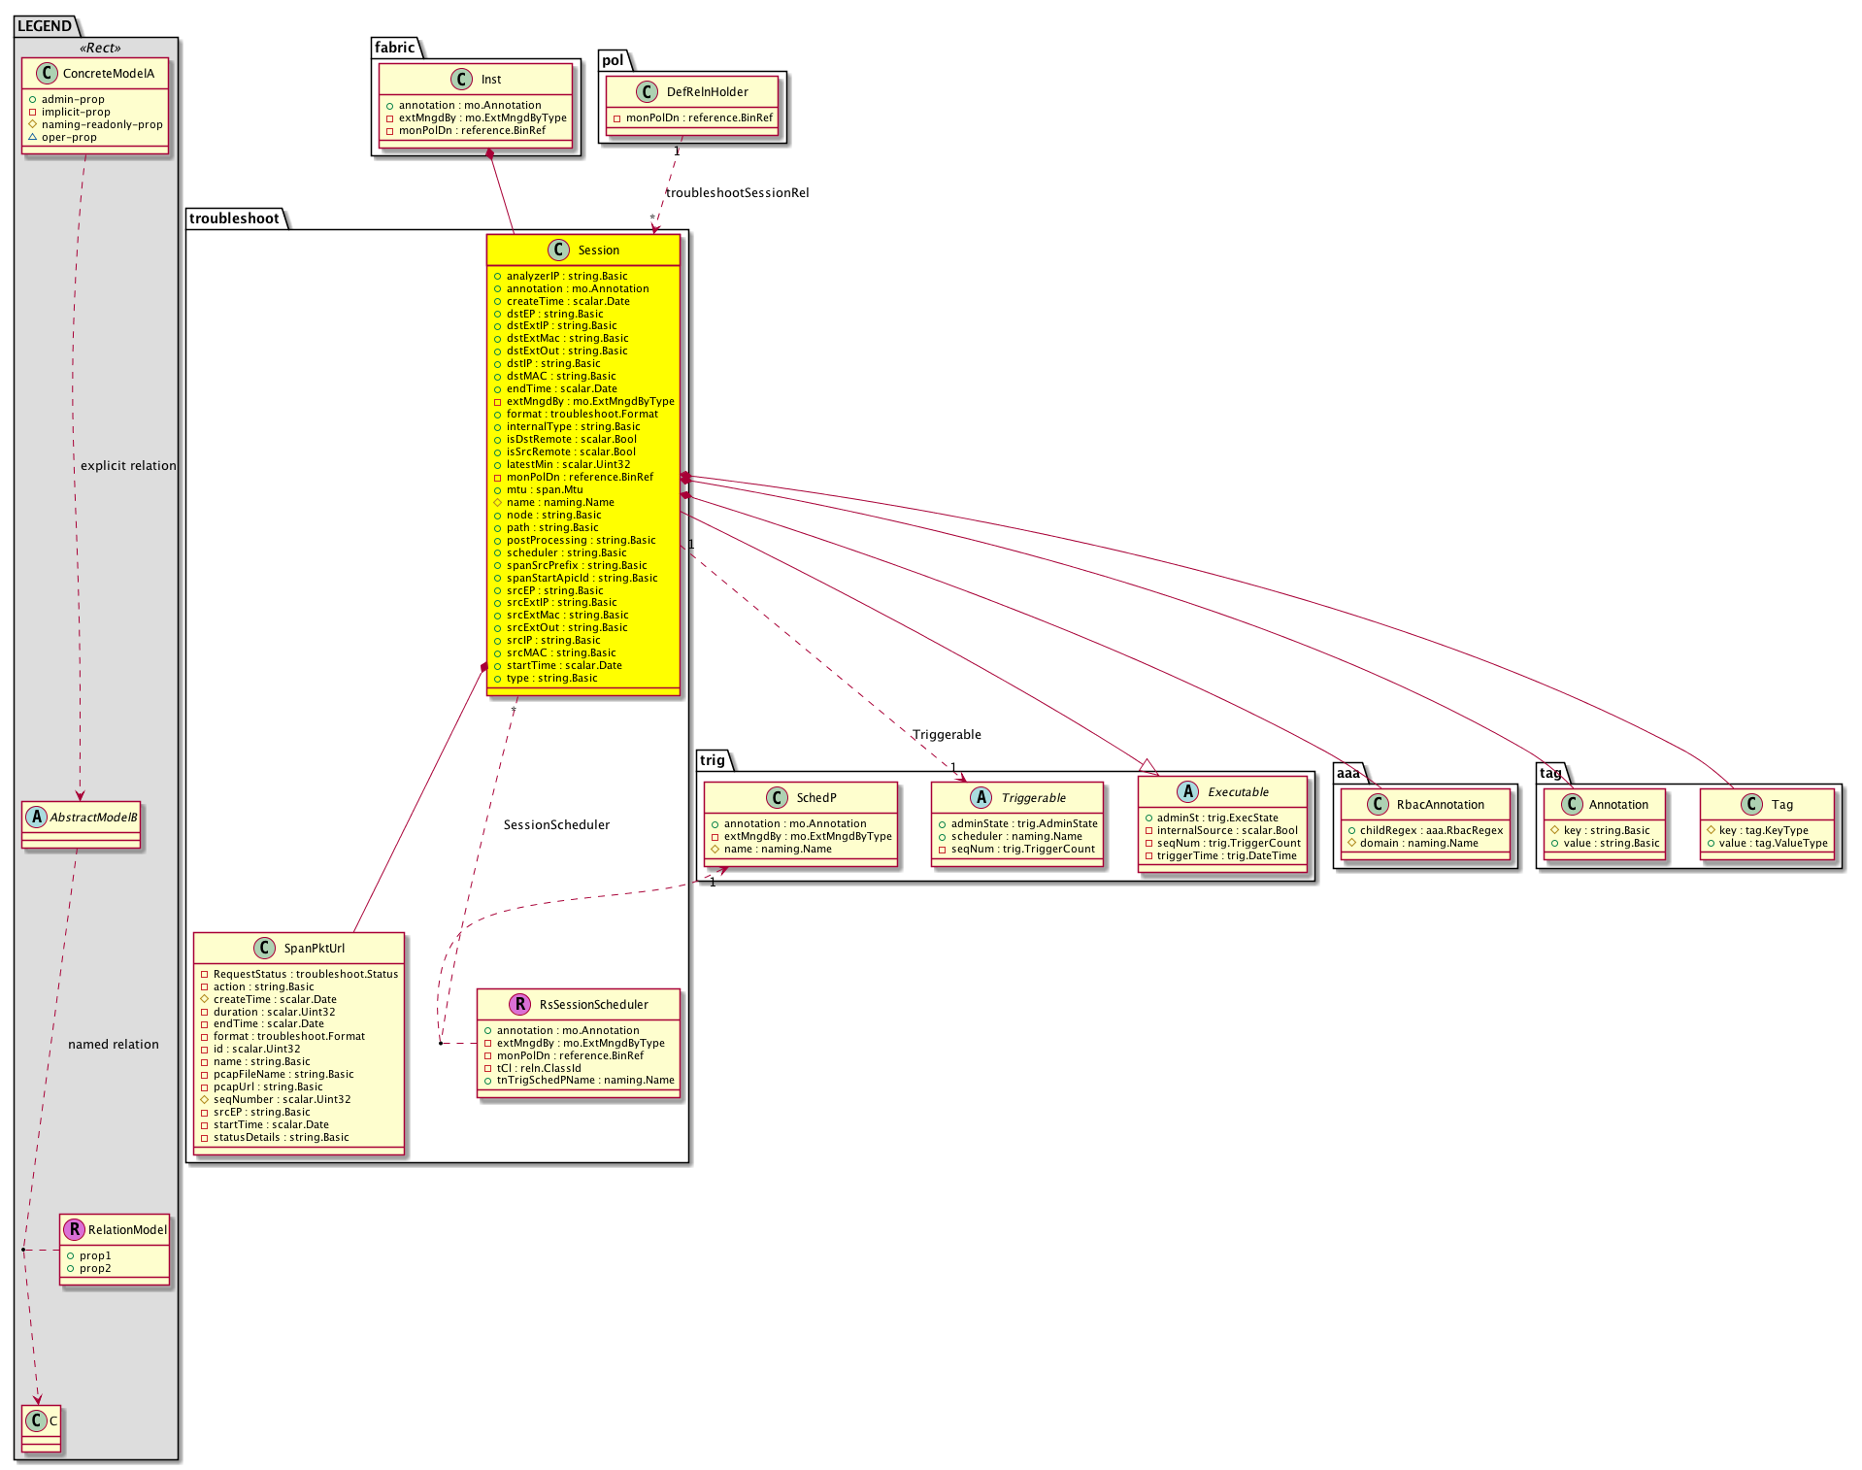
Task: Click the C icon beside DefRelnHolder
Action: click(647, 92)
